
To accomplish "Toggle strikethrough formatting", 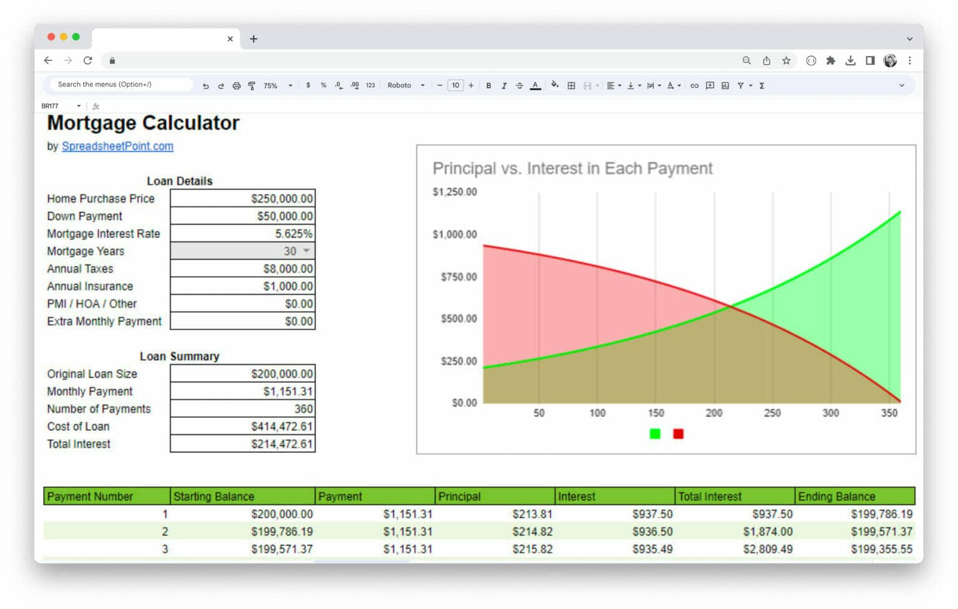I will tap(519, 85).
